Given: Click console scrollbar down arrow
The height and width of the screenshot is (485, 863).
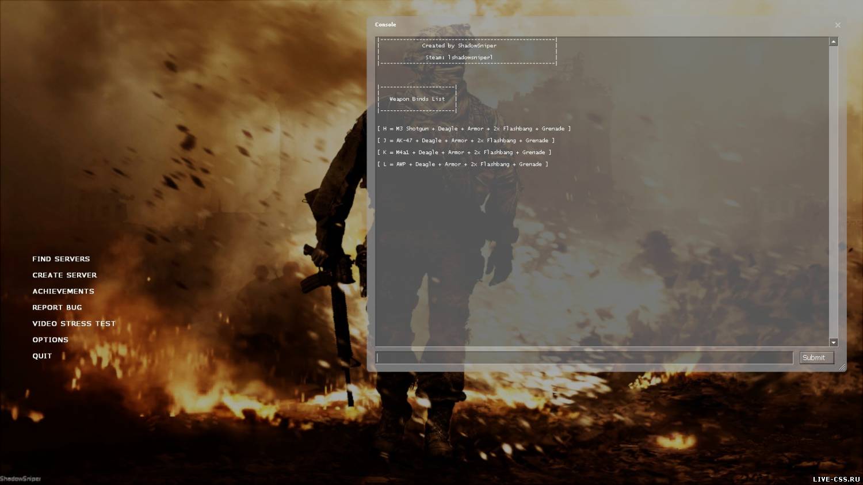Looking at the screenshot, I should [833, 342].
